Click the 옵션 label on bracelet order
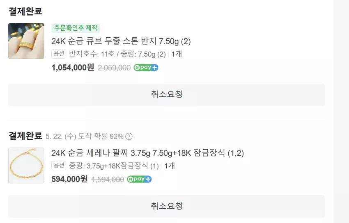The height and width of the screenshot is (223, 349). coord(59,166)
